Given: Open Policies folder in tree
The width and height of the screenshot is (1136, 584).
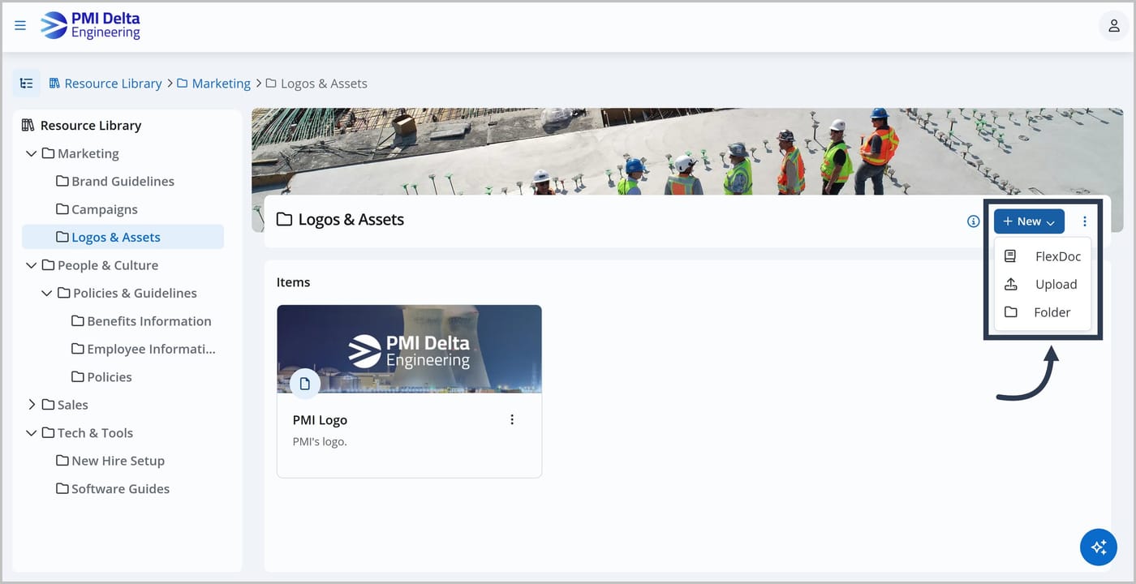Looking at the screenshot, I should [110, 377].
